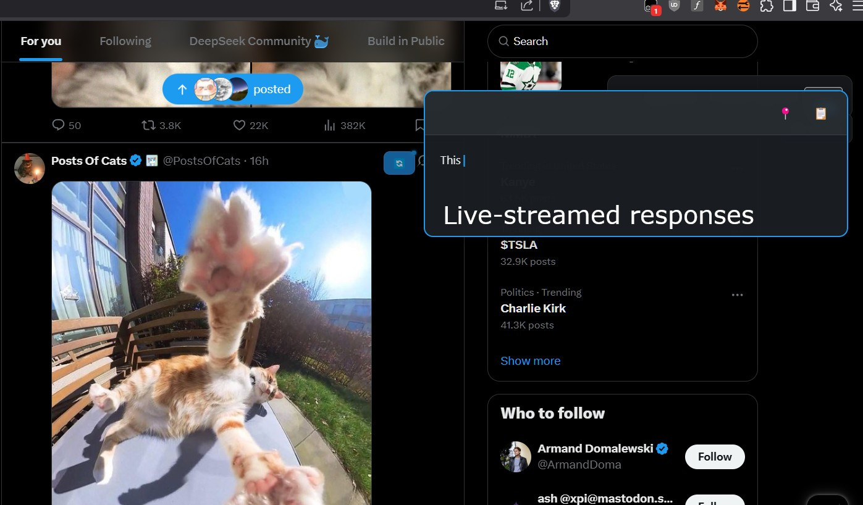Click Show more under trends
Screen dimensions: 863x505
(530, 361)
